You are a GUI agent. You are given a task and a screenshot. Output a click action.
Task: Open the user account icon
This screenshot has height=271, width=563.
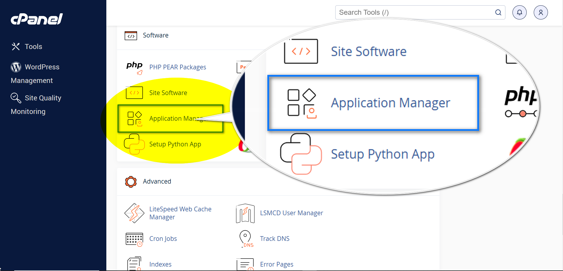(x=541, y=12)
